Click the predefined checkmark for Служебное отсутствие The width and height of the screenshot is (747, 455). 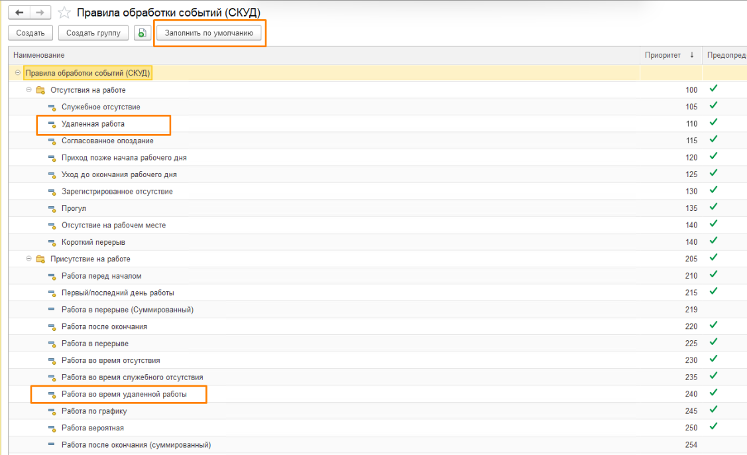[714, 105]
